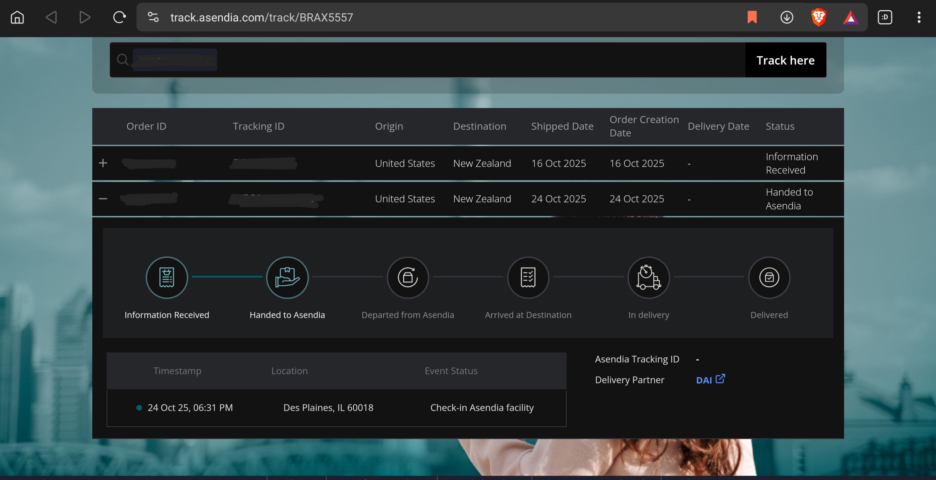Collapse the 24 Oct 2025 shipment row
Image resolution: width=936 pixels, height=480 pixels.
103,199
